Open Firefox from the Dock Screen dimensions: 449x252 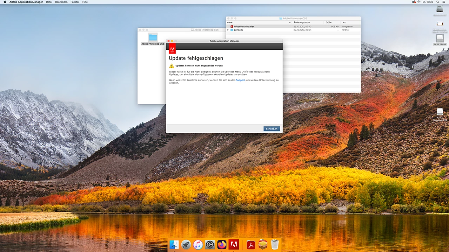(x=222, y=244)
